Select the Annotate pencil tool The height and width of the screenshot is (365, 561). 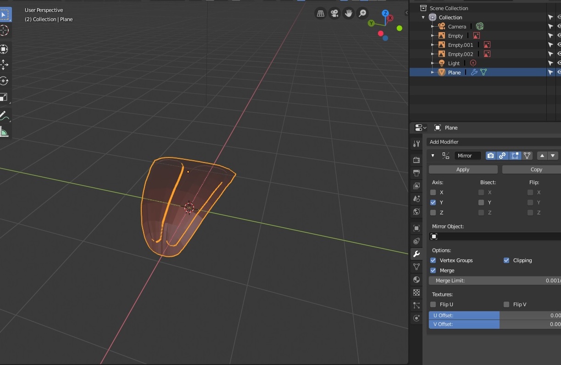(x=4, y=115)
